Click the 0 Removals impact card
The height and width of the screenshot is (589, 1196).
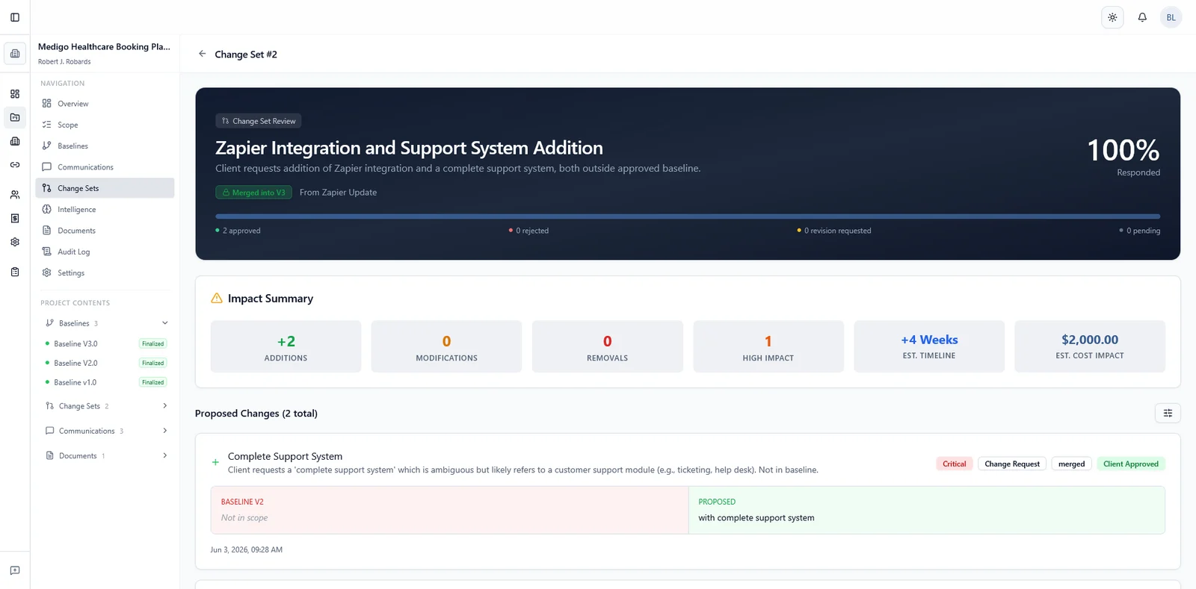click(x=608, y=346)
